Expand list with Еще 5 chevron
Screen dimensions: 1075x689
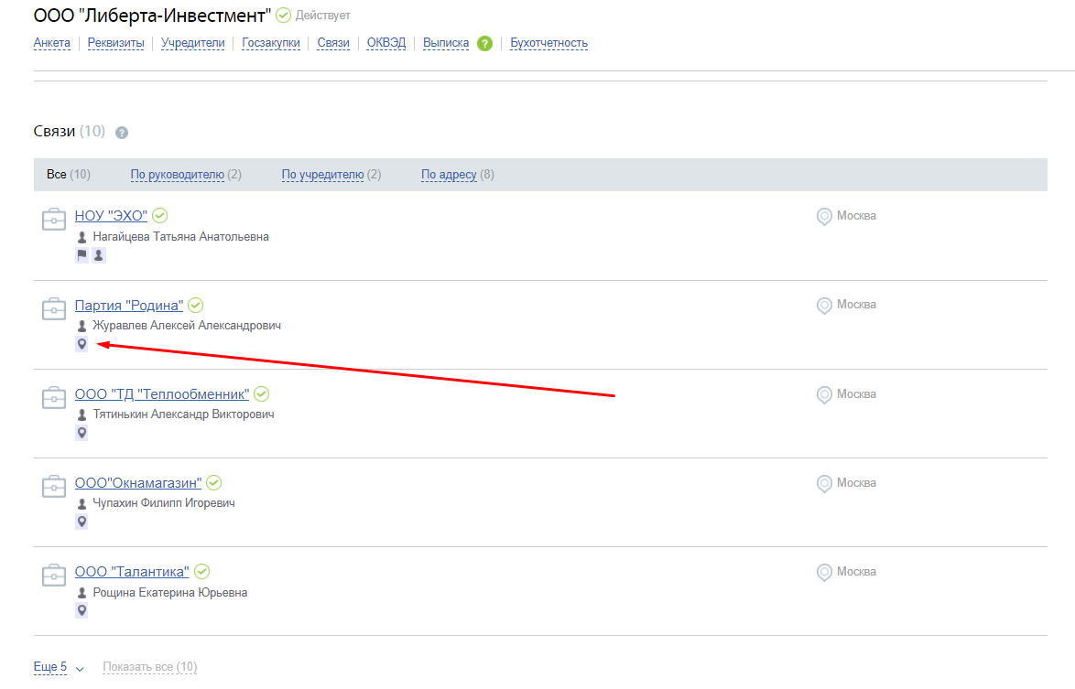coord(80,669)
